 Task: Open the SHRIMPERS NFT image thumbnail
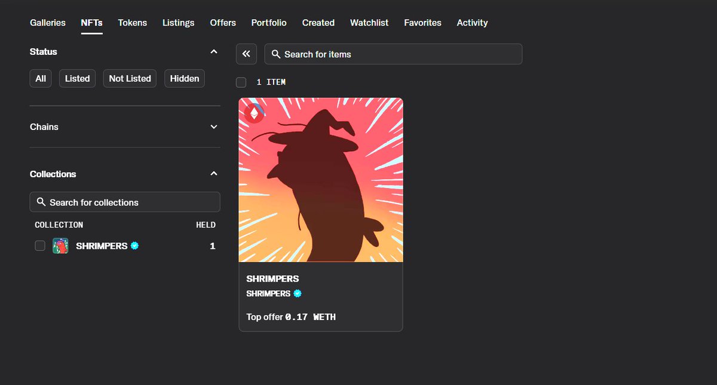coord(321,180)
